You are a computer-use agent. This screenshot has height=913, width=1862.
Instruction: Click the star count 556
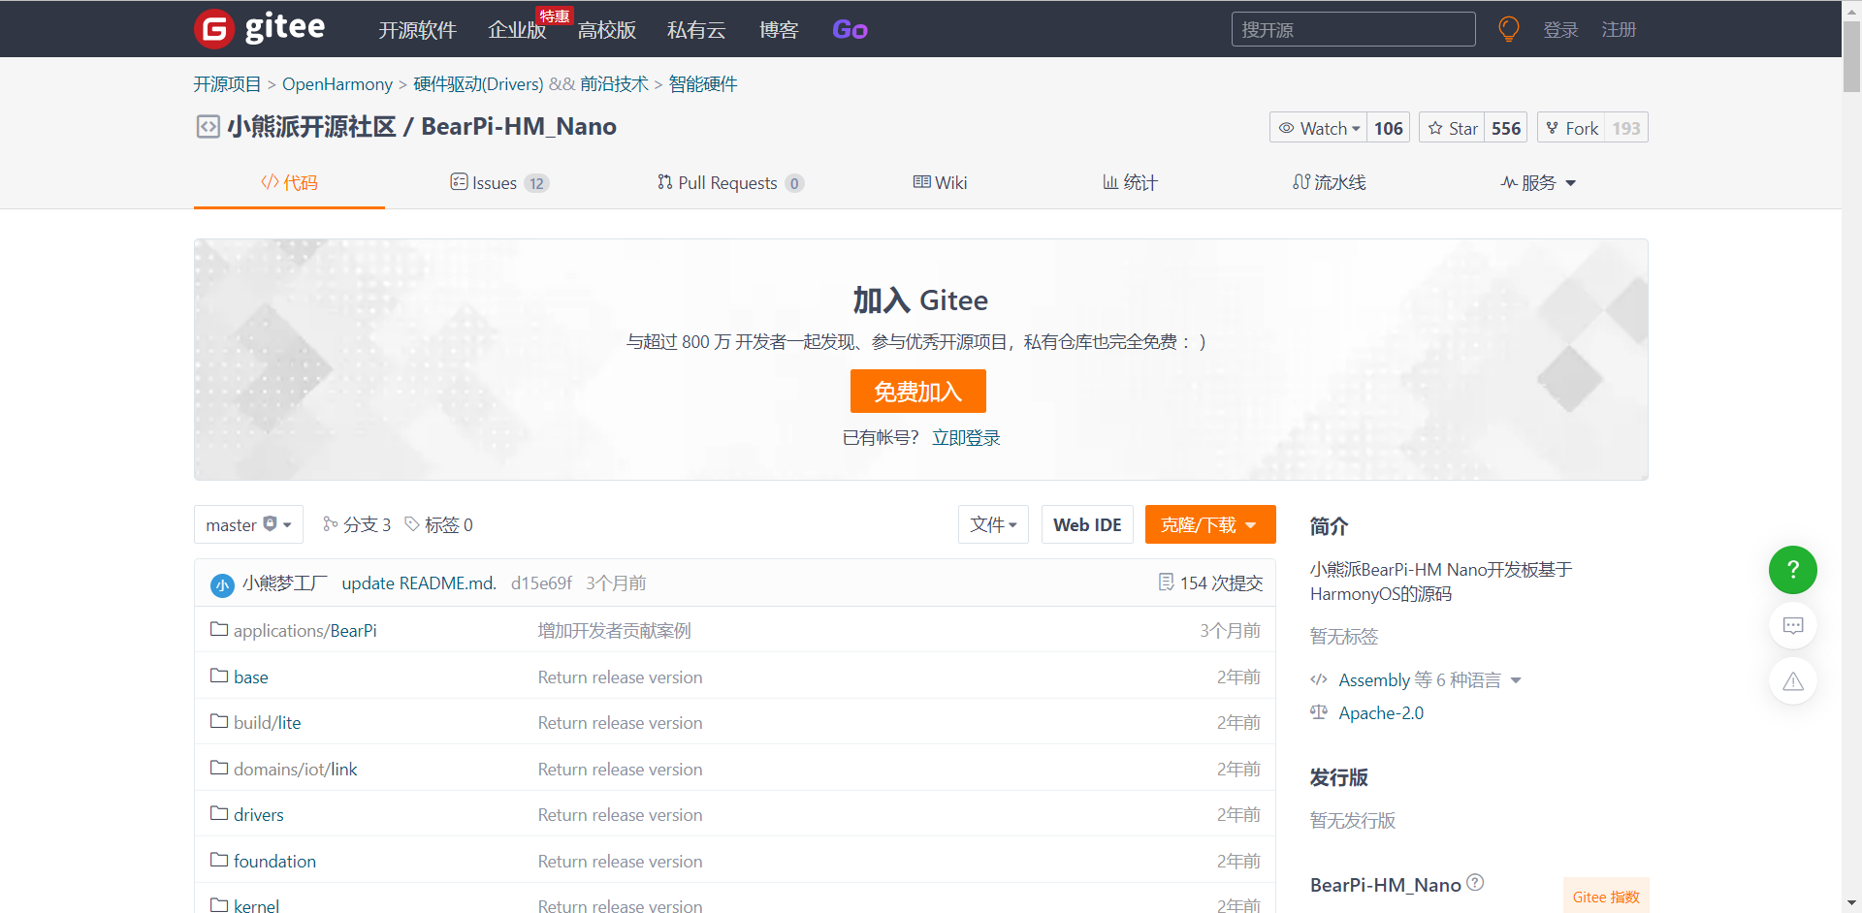click(1506, 128)
